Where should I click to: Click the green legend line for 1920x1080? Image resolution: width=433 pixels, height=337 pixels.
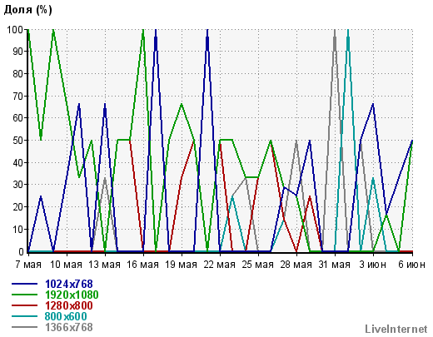[24, 295]
